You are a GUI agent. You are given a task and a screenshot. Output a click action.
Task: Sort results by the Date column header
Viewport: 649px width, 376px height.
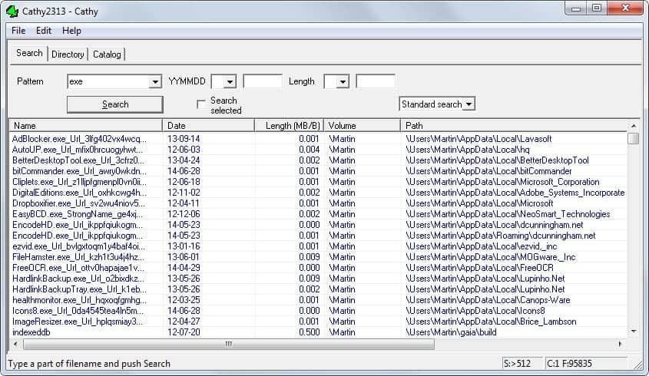pos(208,126)
